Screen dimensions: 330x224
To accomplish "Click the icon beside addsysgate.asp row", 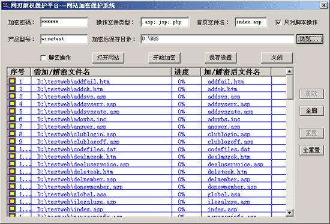I will (x=12, y=111).
